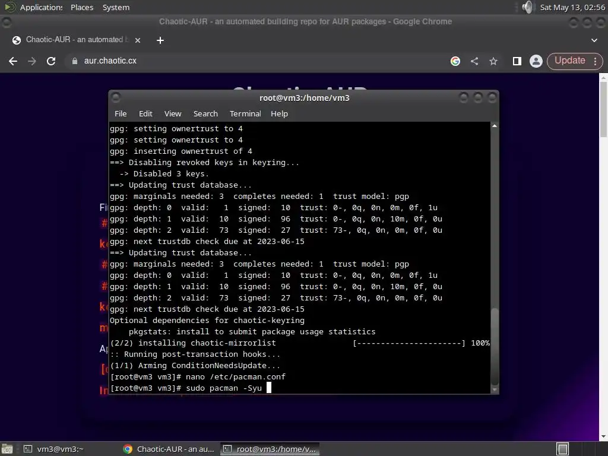Open terminal Search menu
This screenshot has height=456, width=608.
(205, 113)
